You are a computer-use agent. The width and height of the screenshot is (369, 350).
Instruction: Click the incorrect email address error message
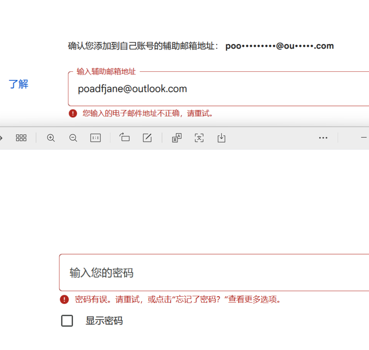148,113
